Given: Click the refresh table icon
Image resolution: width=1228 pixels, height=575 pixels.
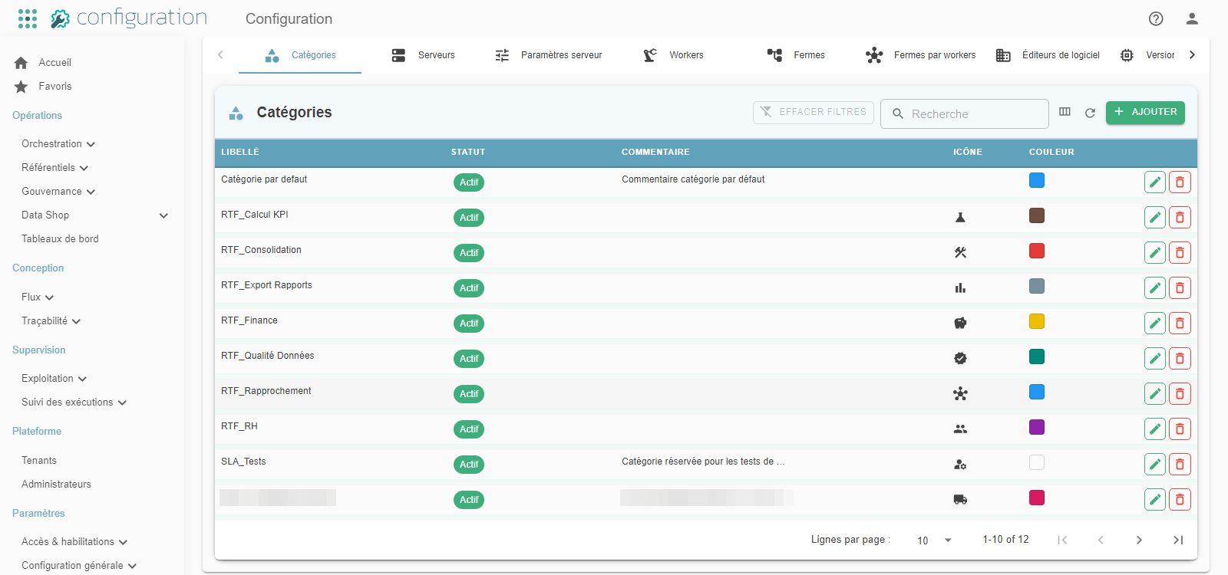Looking at the screenshot, I should point(1090,113).
